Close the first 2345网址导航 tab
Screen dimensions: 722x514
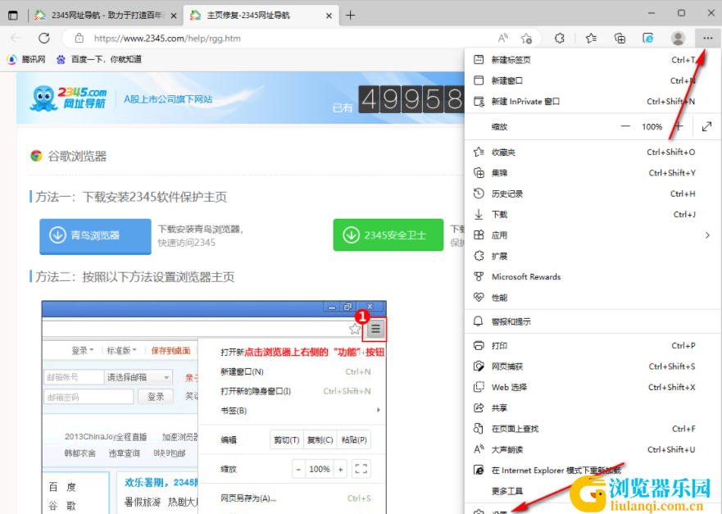(x=174, y=16)
